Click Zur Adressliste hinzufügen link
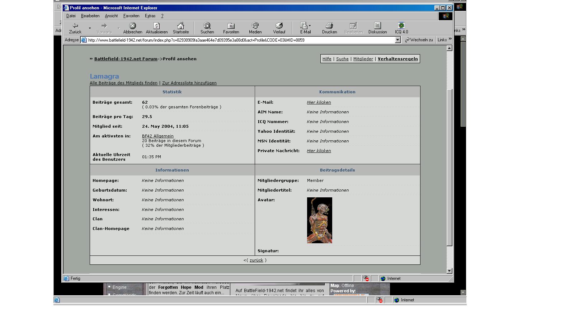The image size is (574, 310). pyautogui.click(x=189, y=83)
